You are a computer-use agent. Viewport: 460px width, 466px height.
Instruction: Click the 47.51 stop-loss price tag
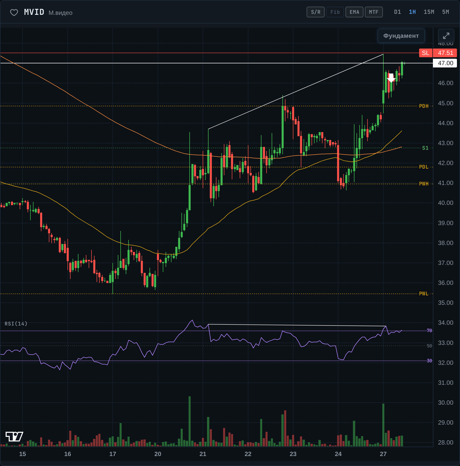click(x=445, y=53)
